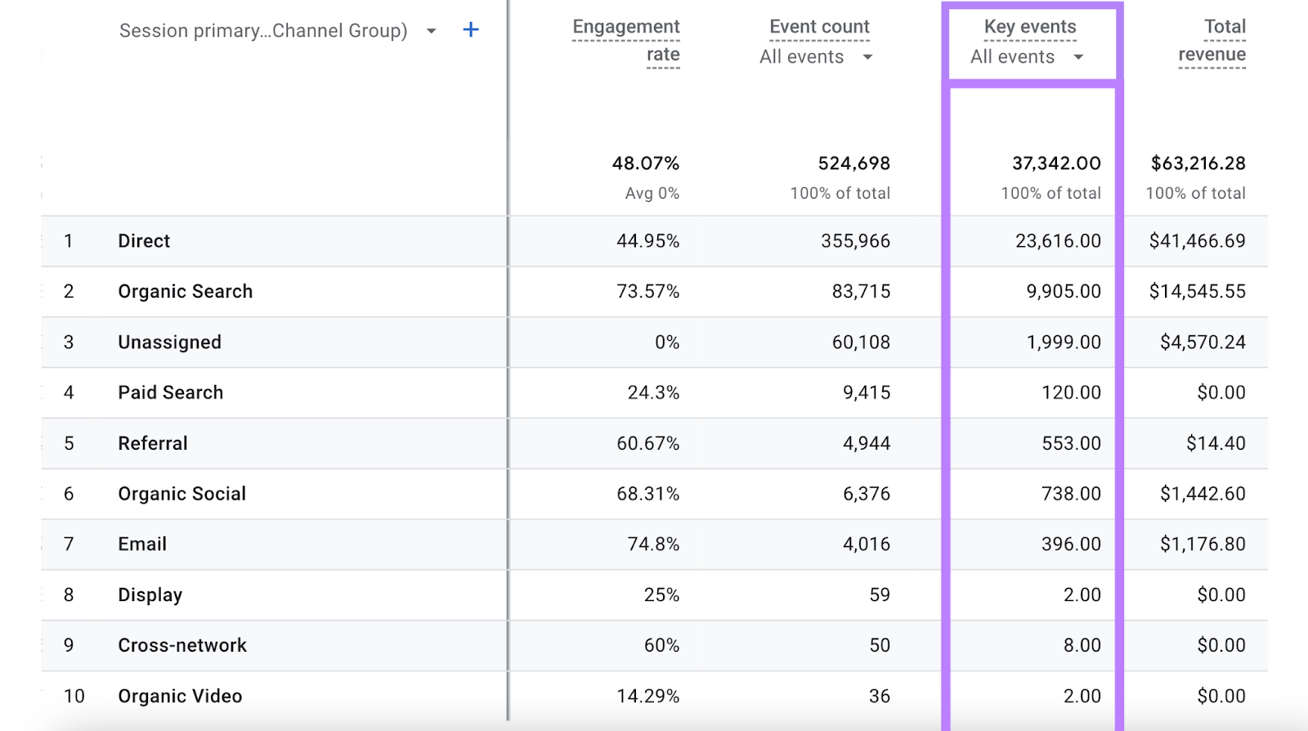Click the Unassigned channel row
This screenshot has height=731, width=1308.
tap(169, 343)
